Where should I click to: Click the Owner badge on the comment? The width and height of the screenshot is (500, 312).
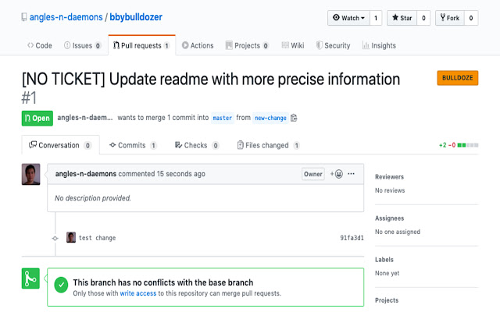(313, 174)
